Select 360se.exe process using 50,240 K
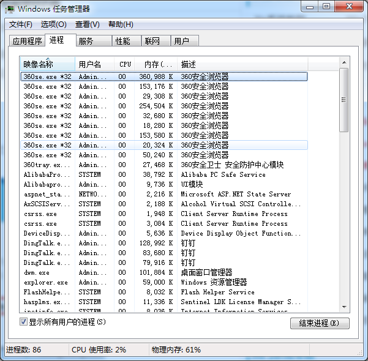 click(164, 155)
